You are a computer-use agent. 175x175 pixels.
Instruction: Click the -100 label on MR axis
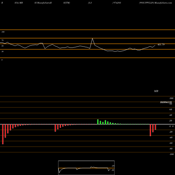pos(171,154)
